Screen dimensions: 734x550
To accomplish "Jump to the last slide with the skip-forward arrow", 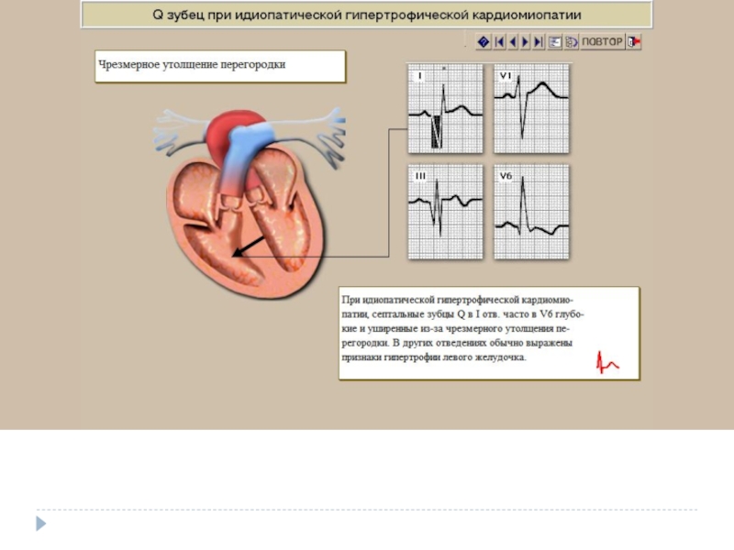I will pos(539,42).
